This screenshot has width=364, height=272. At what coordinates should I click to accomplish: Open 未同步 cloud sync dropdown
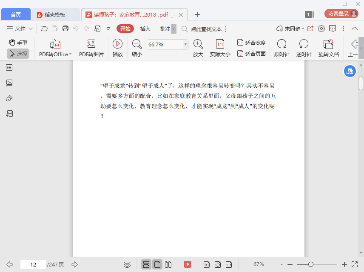click(290, 29)
